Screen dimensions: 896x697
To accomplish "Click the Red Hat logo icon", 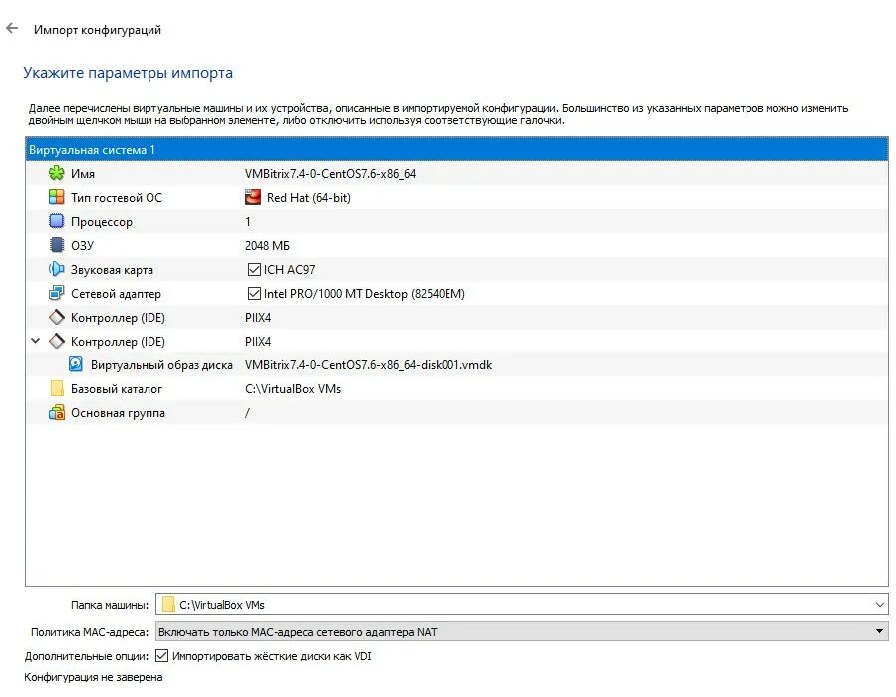I will point(252,197).
